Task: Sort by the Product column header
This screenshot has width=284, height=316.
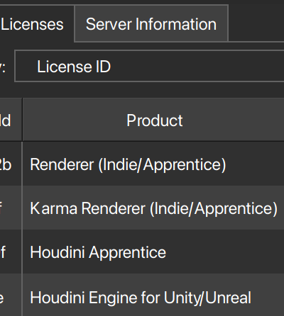Action: 153,120
